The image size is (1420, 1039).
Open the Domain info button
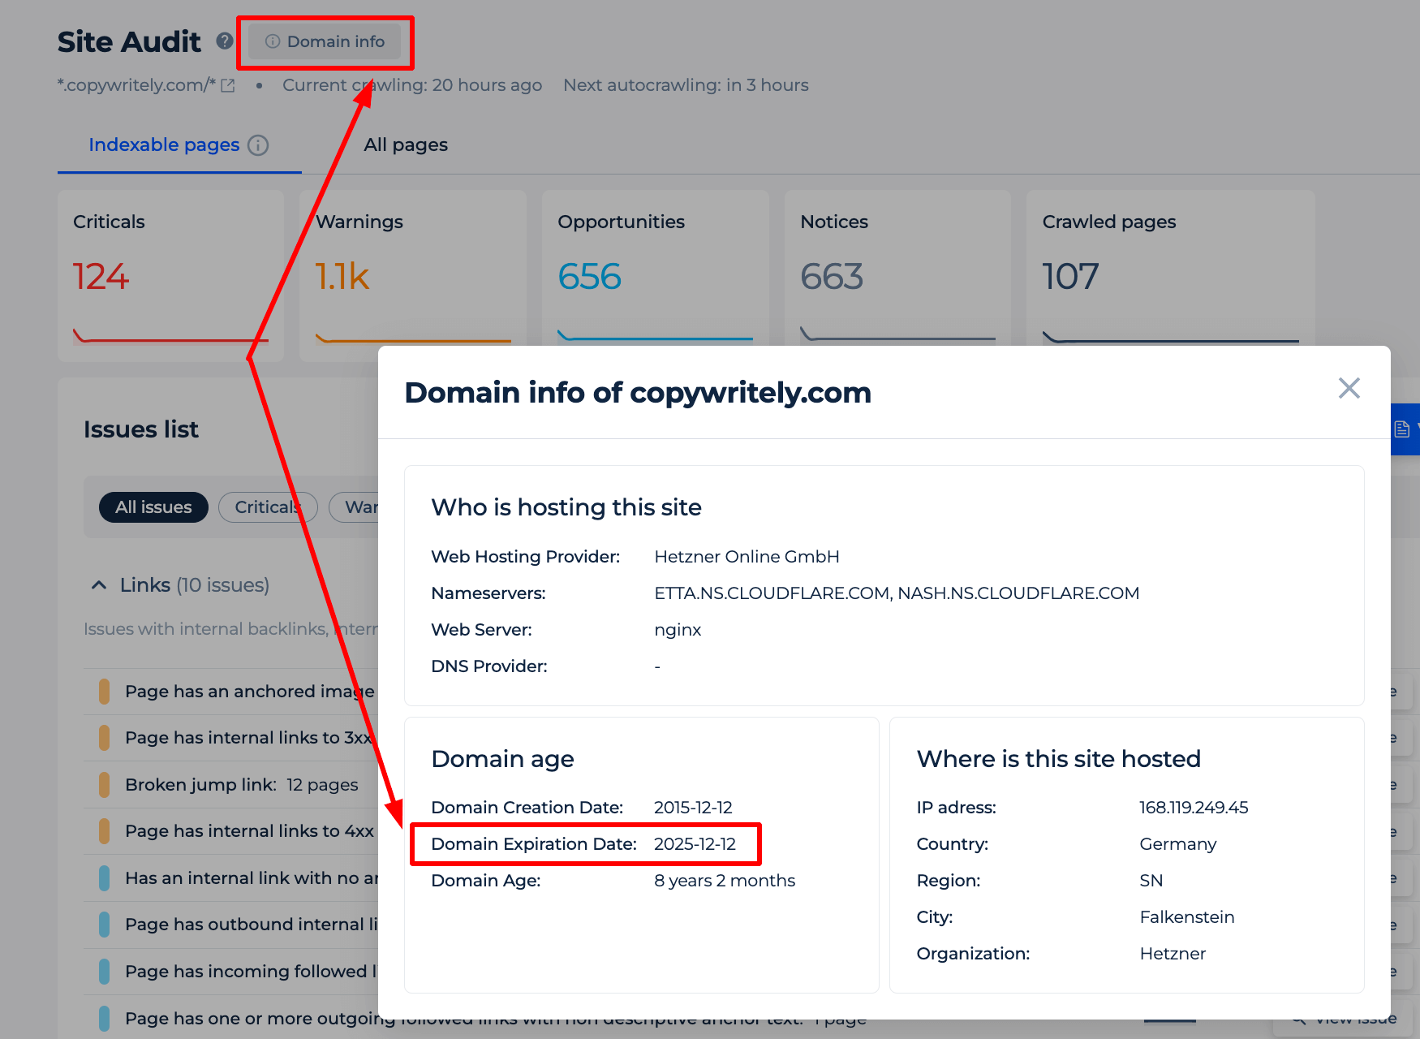pos(325,41)
